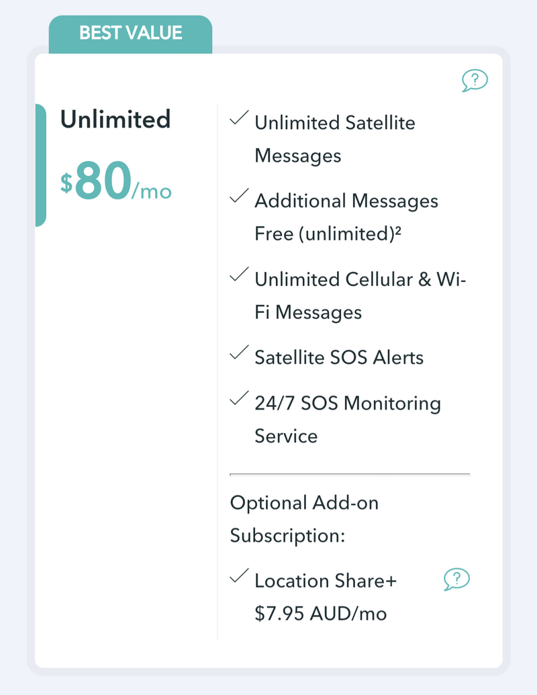The height and width of the screenshot is (695, 537).
Task: Click the help icon at the card's top corner
Action: pos(475,81)
